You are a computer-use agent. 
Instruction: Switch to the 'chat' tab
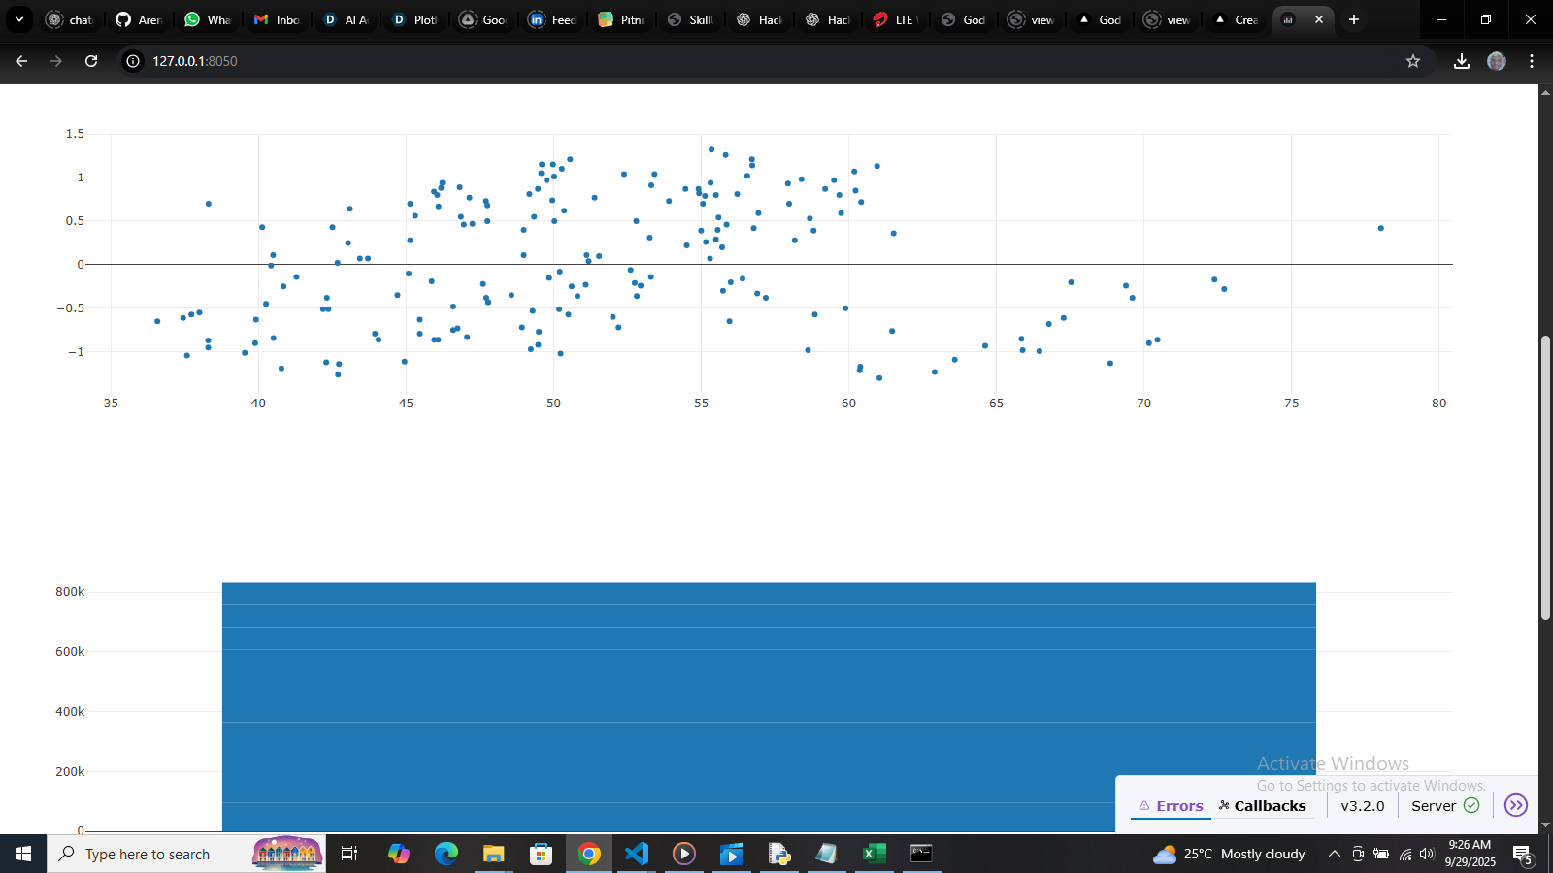(69, 19)
